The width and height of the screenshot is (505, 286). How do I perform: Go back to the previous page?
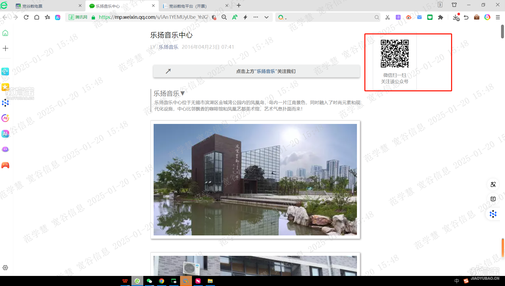[5, 17]
